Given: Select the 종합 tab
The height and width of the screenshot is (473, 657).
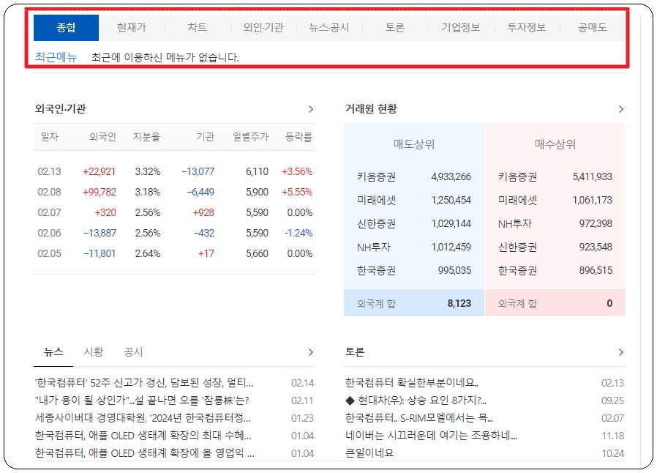Looking at the screenshot, I should (x=66, y=28).
